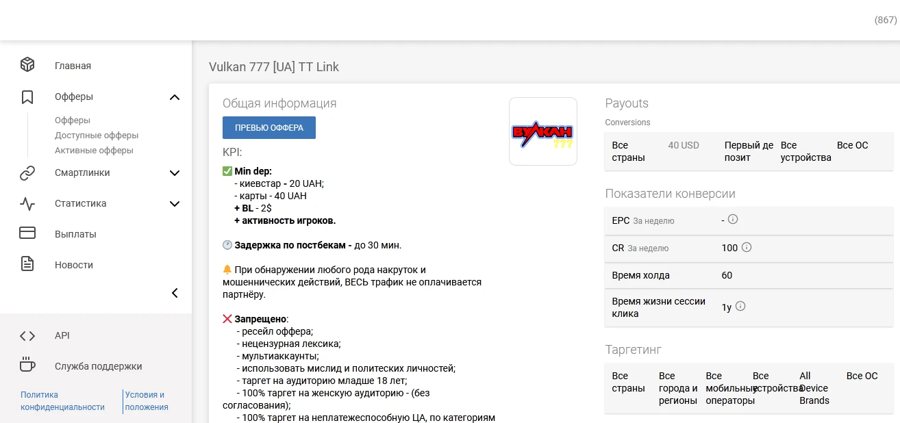The height and width of the screenshot is (423, 900).
Task: Click the Conversions label under Payouts
Action: tap(628, 123)
